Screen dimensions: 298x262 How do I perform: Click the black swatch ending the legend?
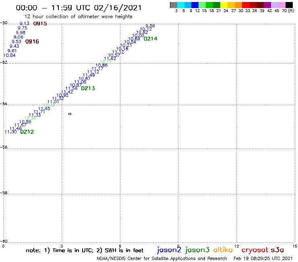289,5
